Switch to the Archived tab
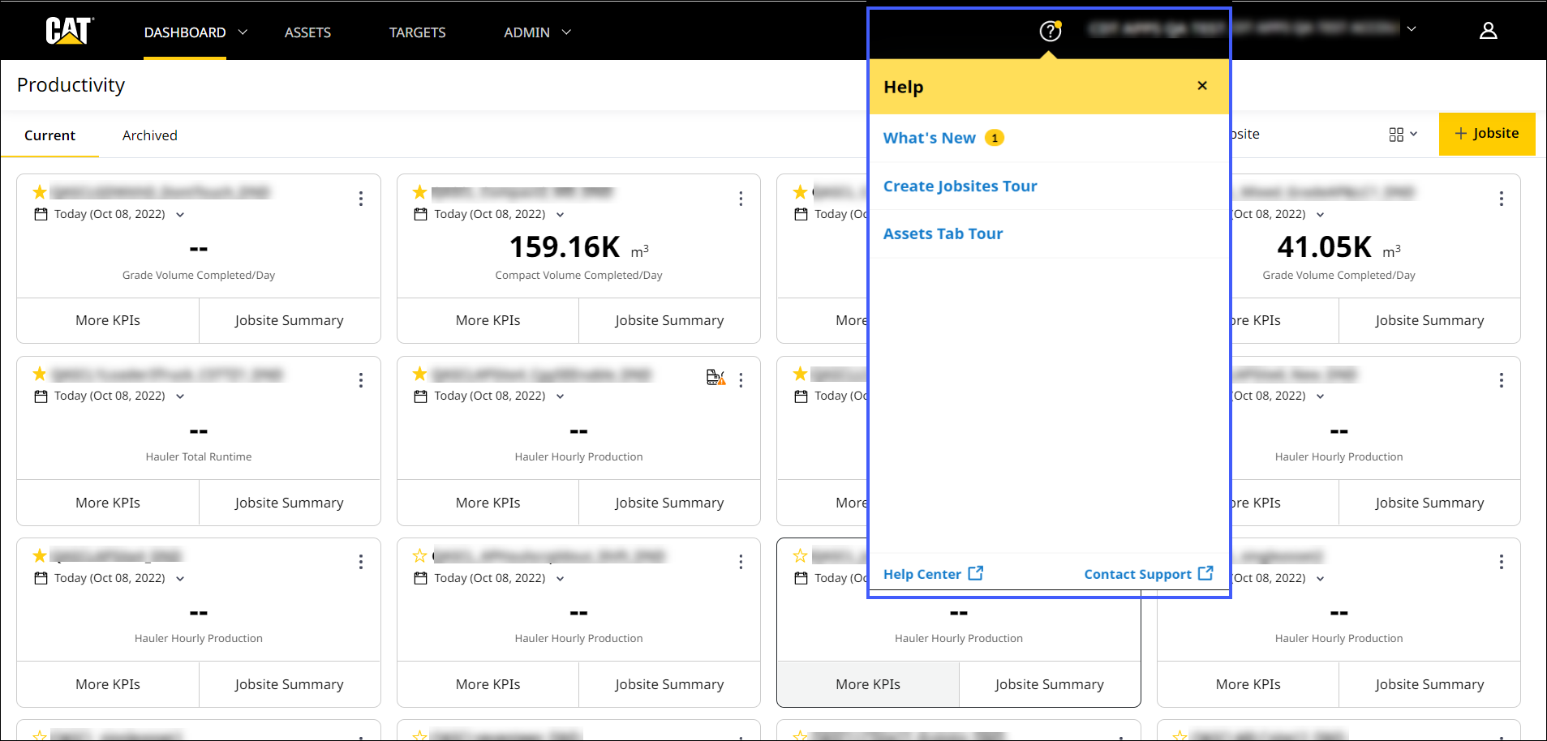 [x=150, y=135]
